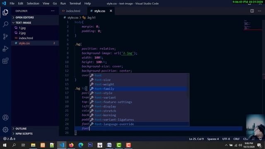Open the Run and Debug view
The image size is (265, 149).
[x=5, y=49]
